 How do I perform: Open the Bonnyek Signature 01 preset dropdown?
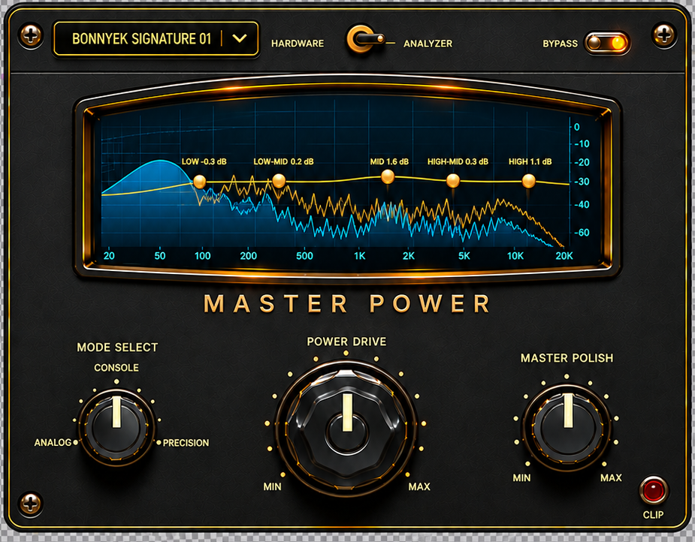pyautogui.click(x=156, y=39)
